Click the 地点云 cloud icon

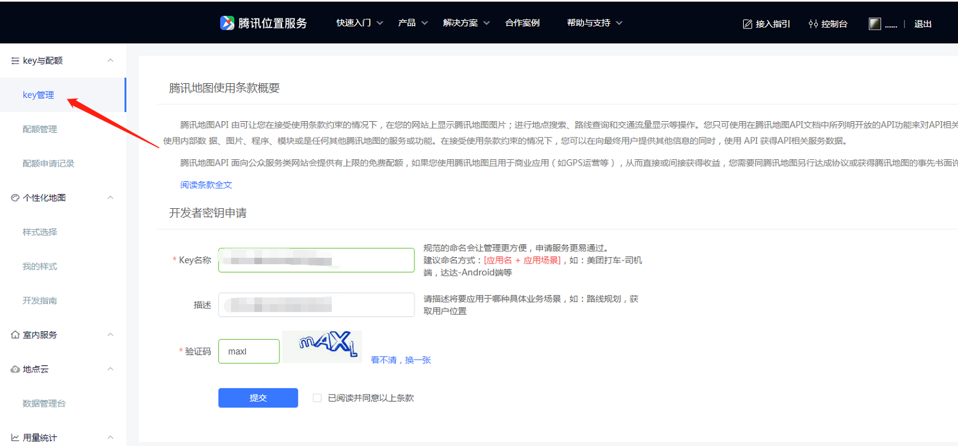click(15, 369)
